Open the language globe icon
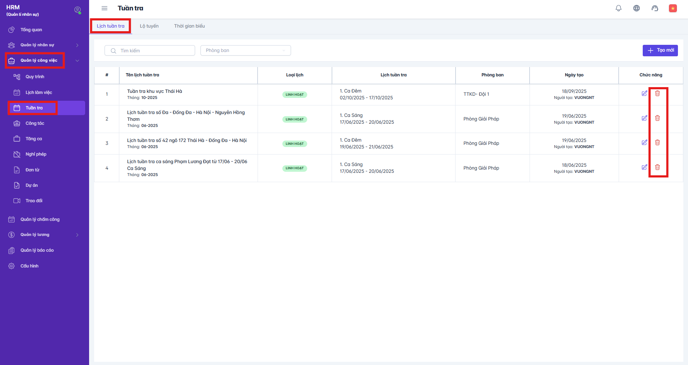The width and height of the screenshot is (688, 365). (x=636, y=8)
